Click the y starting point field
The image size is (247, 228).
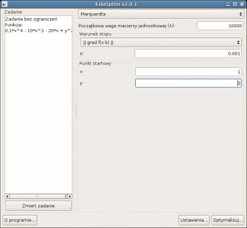(x=188, y=83)
